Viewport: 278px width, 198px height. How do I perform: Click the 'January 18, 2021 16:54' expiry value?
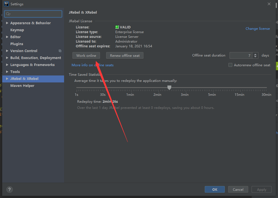tap(134, 46)
